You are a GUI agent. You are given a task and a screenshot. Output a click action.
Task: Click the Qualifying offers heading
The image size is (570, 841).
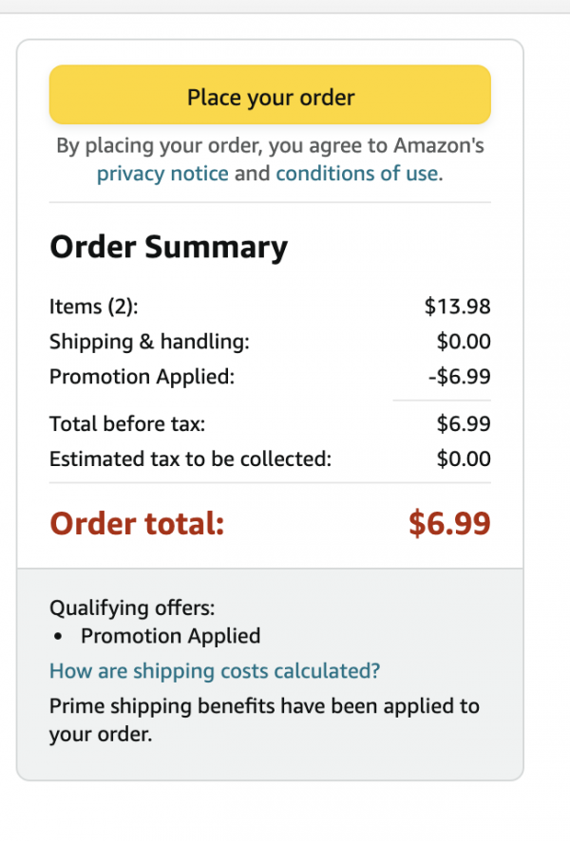132,608
